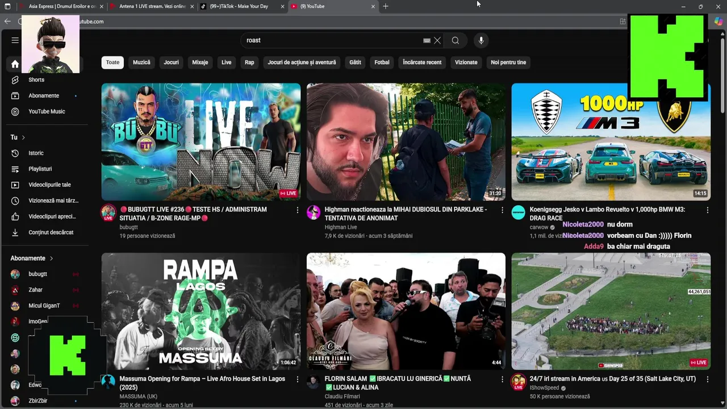Select the Muzică filter chip
The width and height of the screenshot is (727, 409).
click(x=141, y=62)
